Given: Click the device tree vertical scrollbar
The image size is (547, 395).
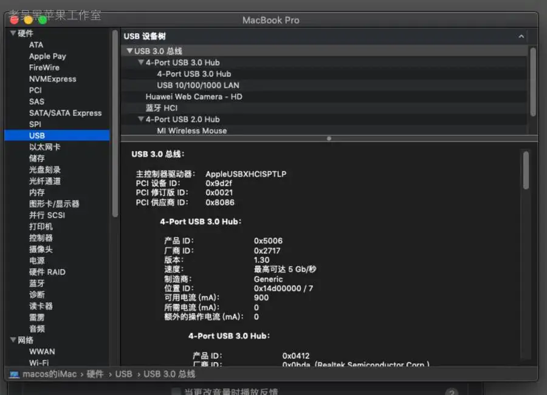Looking at the screenshot, I should (532, 82).
